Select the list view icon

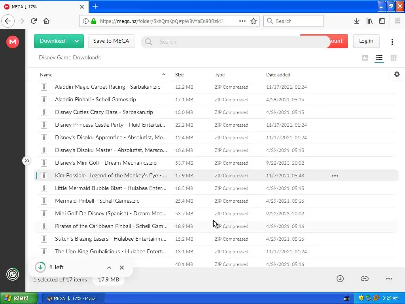tap(379, 58)
